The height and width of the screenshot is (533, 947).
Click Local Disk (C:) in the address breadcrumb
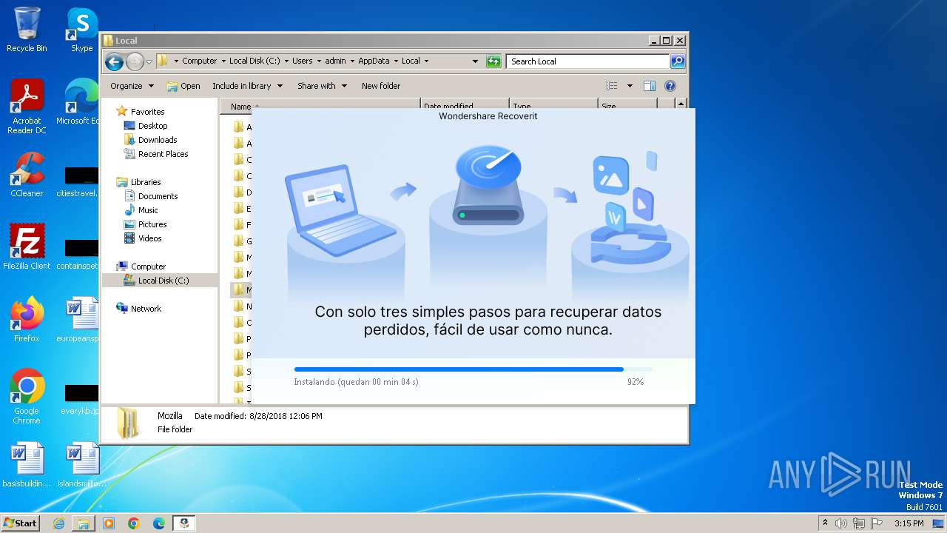point(255,61)
